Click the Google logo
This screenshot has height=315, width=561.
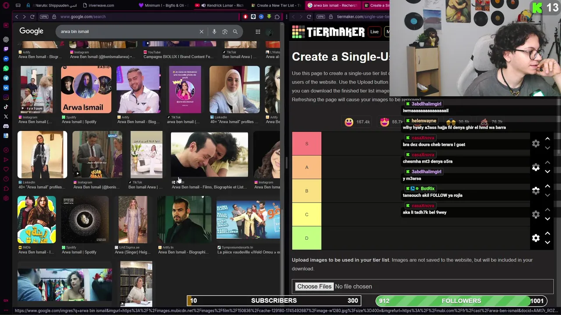coord(31,31)
